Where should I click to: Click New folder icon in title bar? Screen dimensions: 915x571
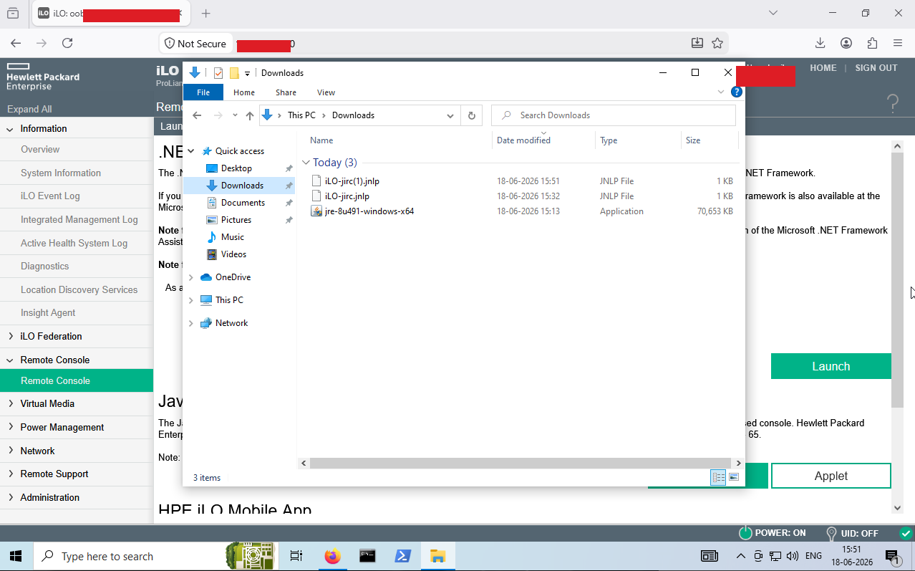pos(234,73)
